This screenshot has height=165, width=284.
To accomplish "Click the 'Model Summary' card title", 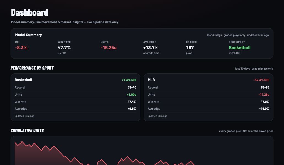I will [x=28, y=35].
